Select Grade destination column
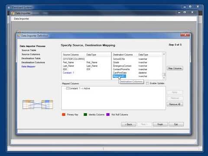The height and width of the screenshot is (156, 208). click(x=116, y=62)
